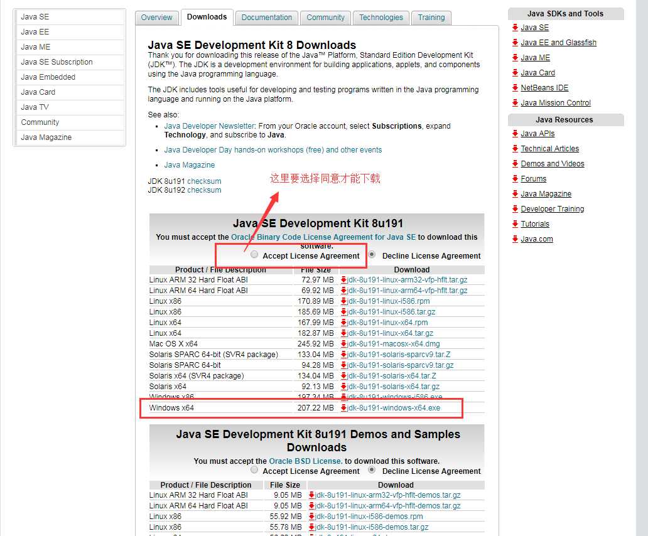
Task: Click download icon beside jdk-8u191-macosx-x64.dmg
Action: (x=343, y=344)
